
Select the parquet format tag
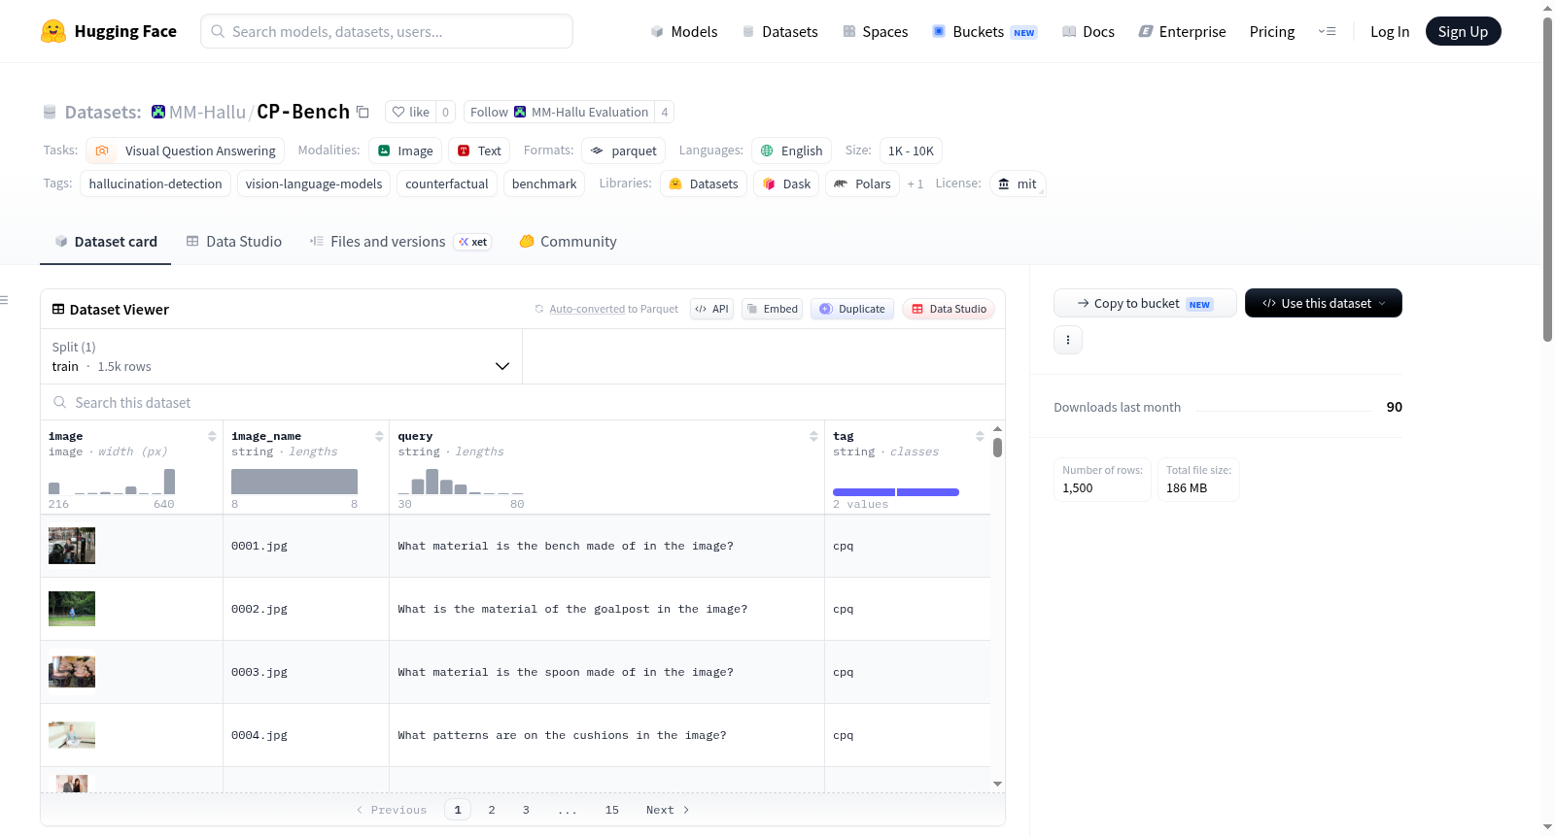(x=624, y=150)
